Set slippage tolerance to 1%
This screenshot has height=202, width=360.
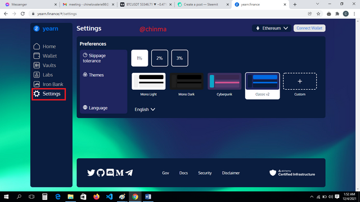point(139,58)
